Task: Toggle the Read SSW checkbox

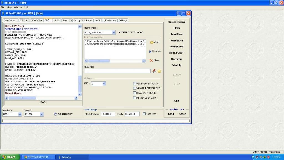Action: click(x=144, y=114)
